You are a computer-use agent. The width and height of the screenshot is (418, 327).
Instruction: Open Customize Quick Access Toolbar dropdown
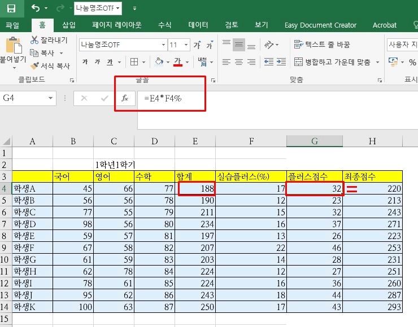[x=134, y=8]
